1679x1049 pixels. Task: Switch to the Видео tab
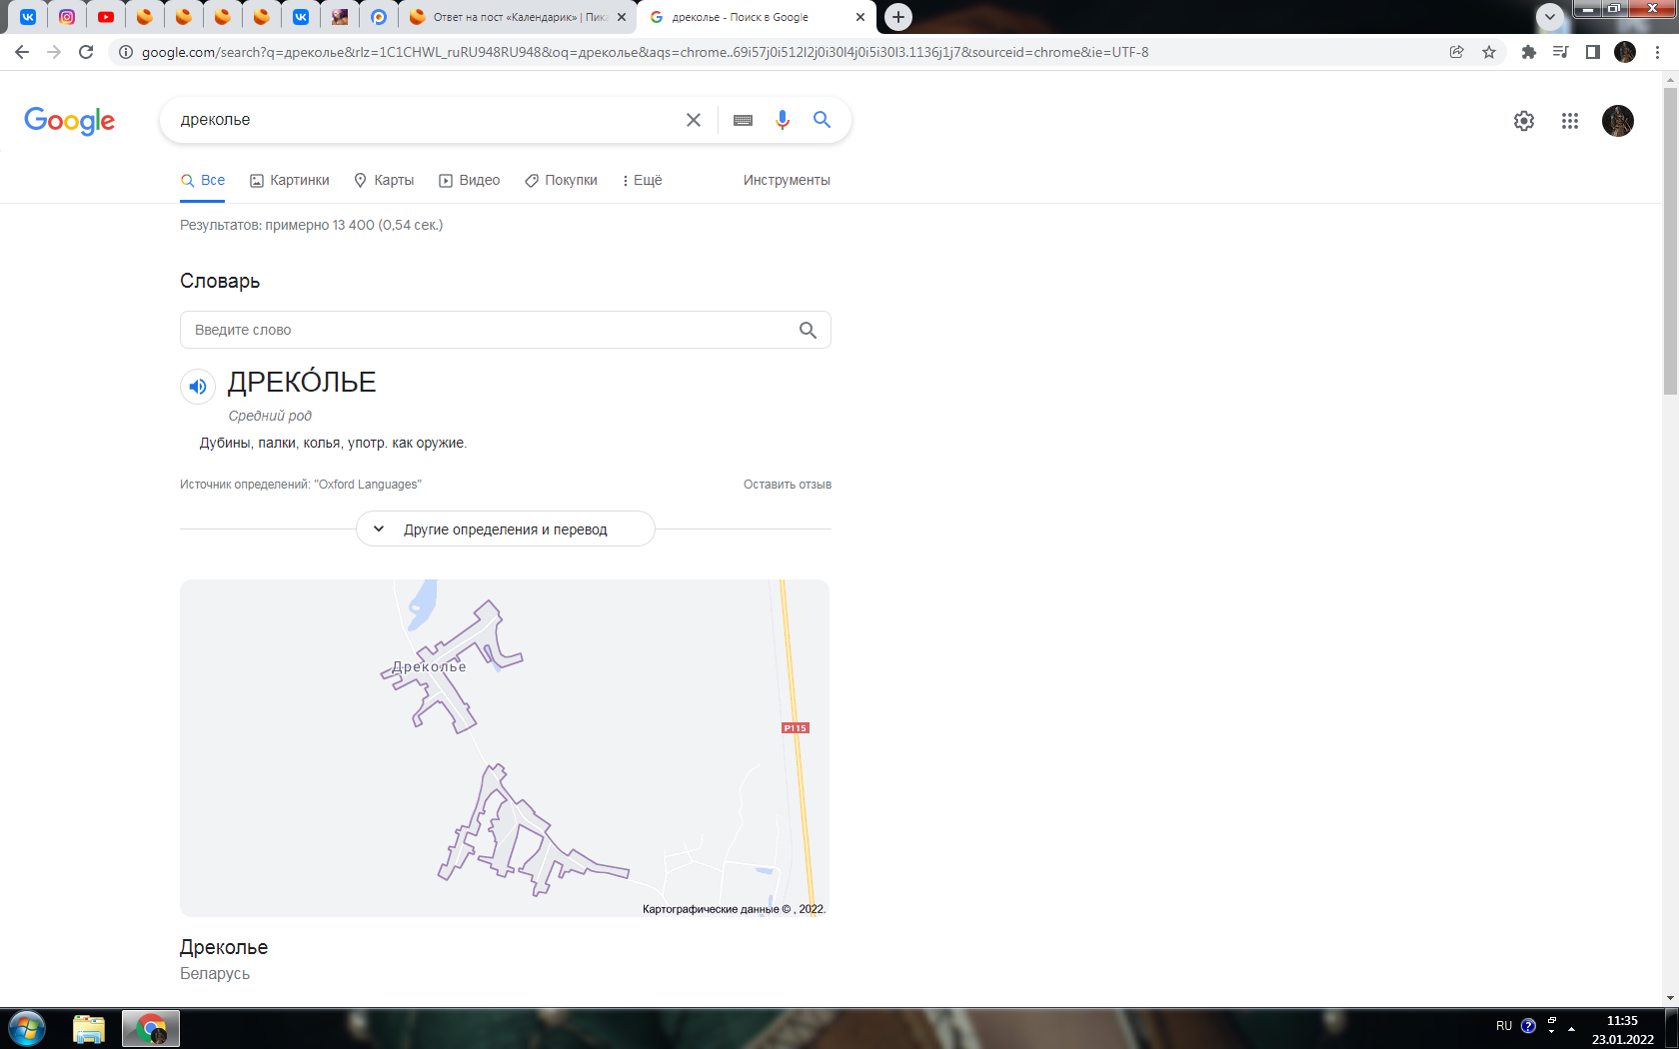tap(470, 180)
